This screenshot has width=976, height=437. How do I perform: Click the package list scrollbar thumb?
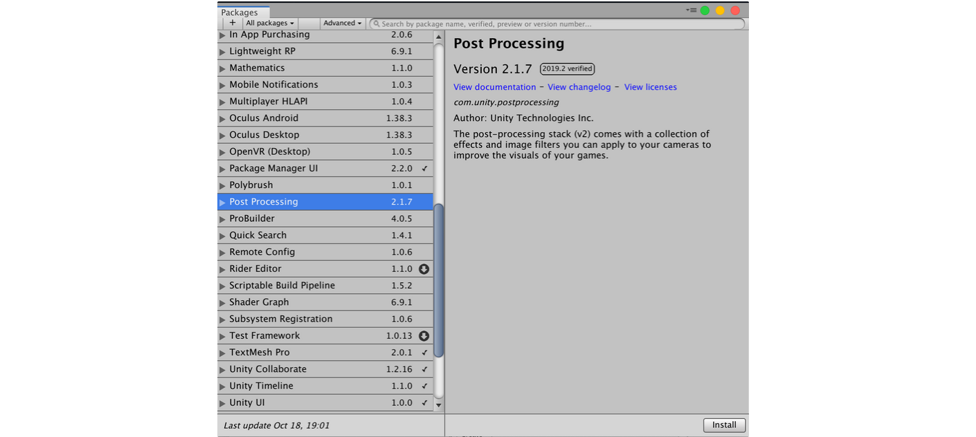click(x=438, y=280)
